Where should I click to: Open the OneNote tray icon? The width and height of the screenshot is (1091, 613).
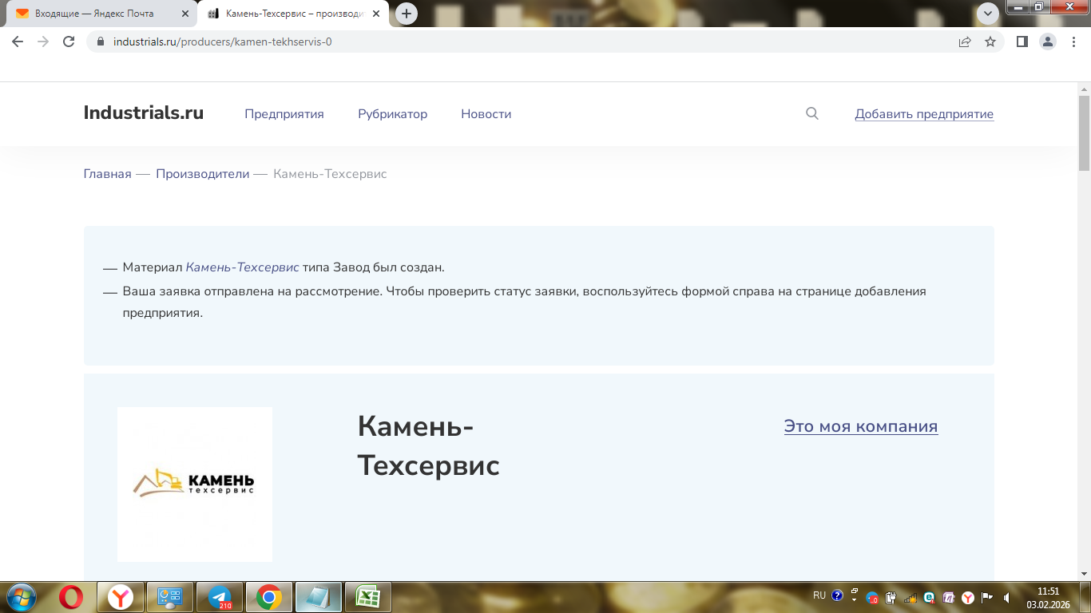click(x=948, y=597)
